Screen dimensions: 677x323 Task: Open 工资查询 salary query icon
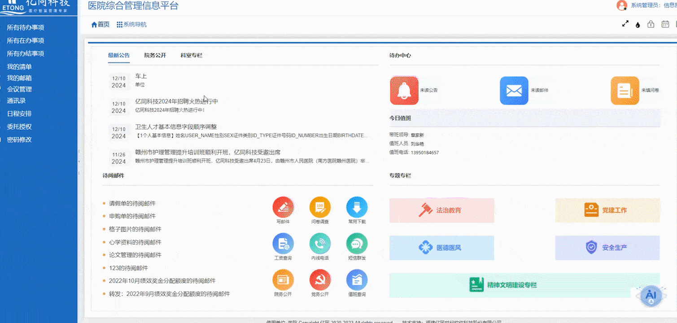click(x=283, y=244)
